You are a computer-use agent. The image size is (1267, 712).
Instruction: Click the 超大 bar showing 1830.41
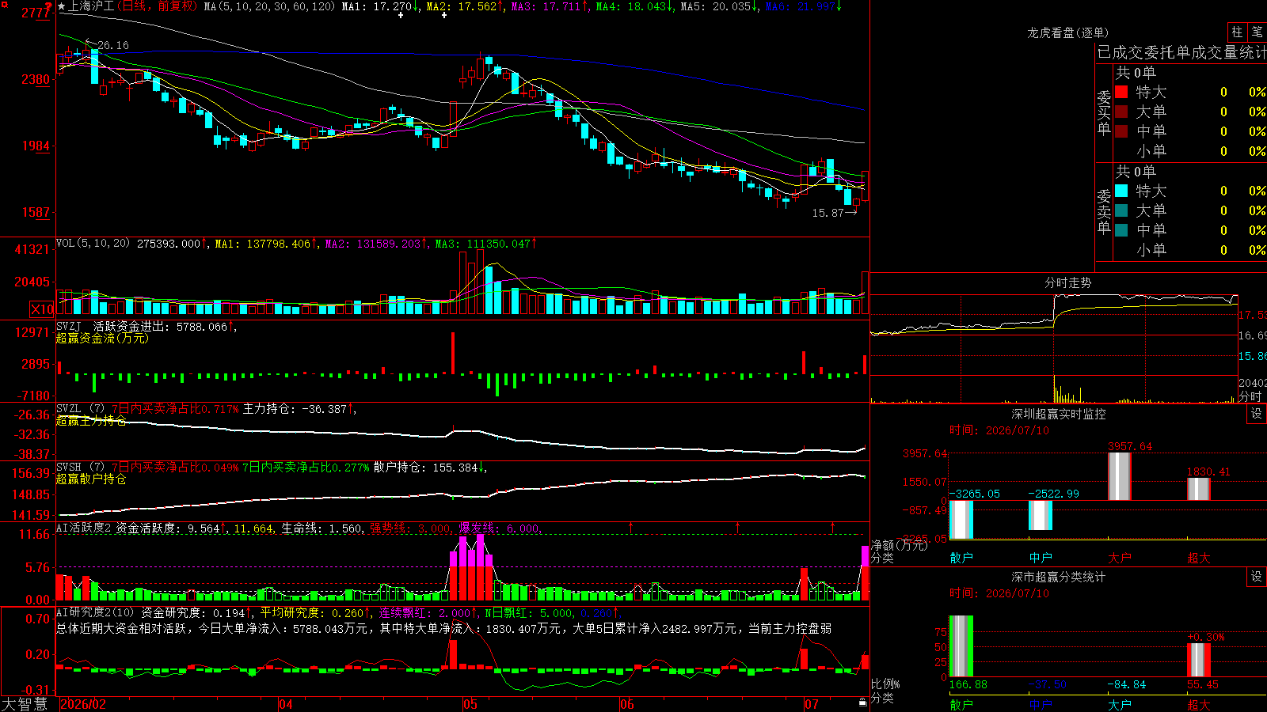[x=1199, y=489]
